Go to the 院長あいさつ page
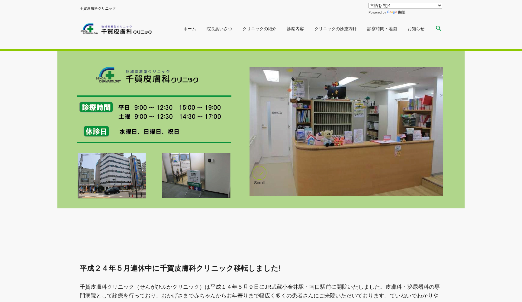The height and width of the screenshot is (302, 522). pos(219,29)
